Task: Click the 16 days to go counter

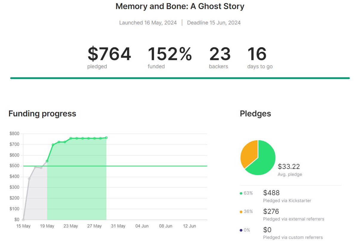Action: pyautogui.click(x=257, y=54)
